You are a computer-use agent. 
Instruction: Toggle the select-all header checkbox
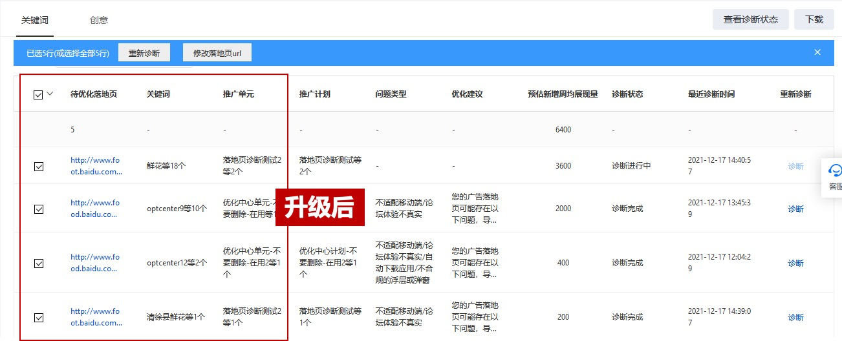click(x=38, y=95)
